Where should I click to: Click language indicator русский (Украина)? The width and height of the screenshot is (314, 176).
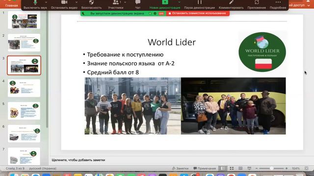pyautogui.click(x=43, y=168)
